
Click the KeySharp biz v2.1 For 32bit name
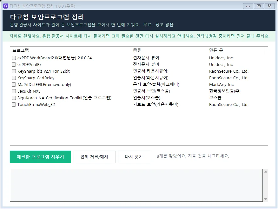43,71
